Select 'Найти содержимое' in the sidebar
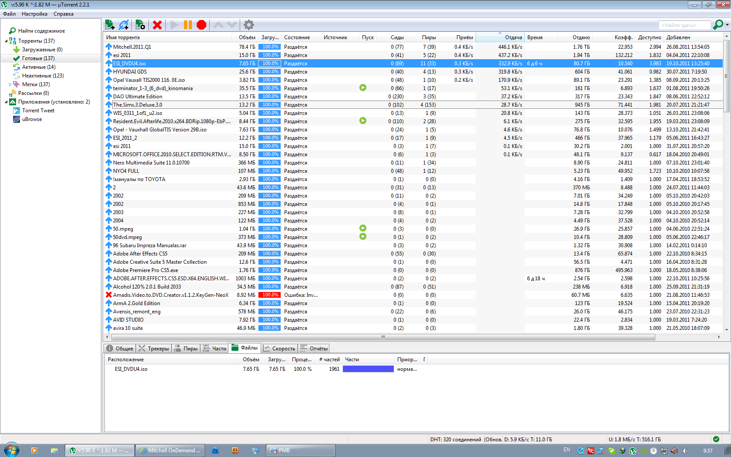Image resolution: width=731 pixels, height=457 pixels. coord(41,31)
